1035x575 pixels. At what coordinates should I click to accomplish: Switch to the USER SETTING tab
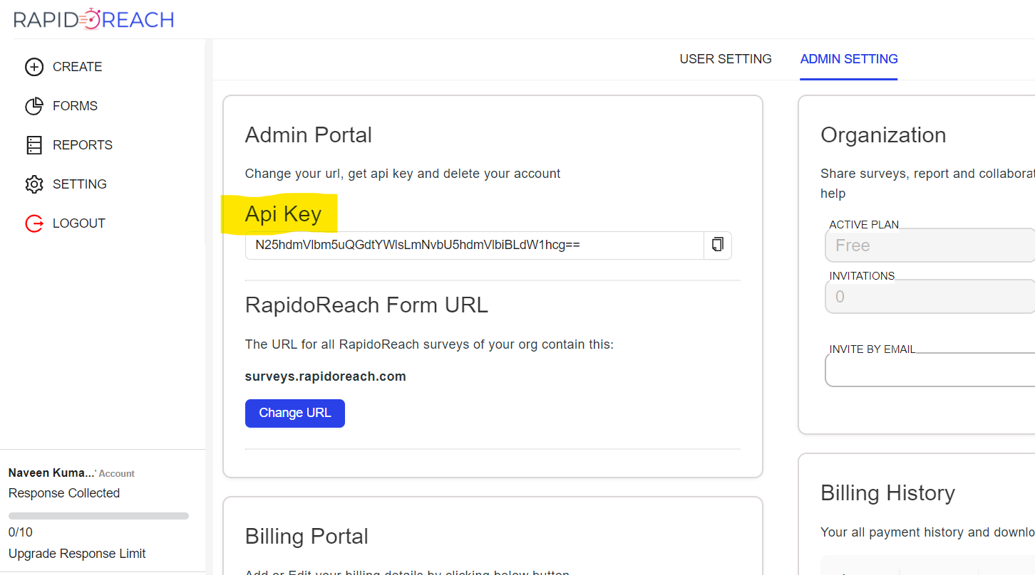coord(726,59)
